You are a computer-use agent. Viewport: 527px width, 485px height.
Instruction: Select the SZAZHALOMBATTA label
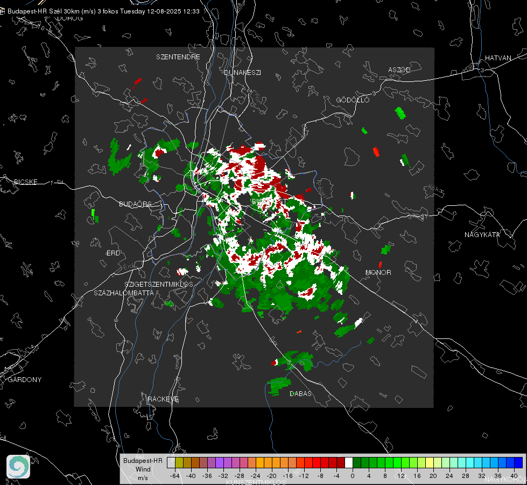[x=124, y=293]
